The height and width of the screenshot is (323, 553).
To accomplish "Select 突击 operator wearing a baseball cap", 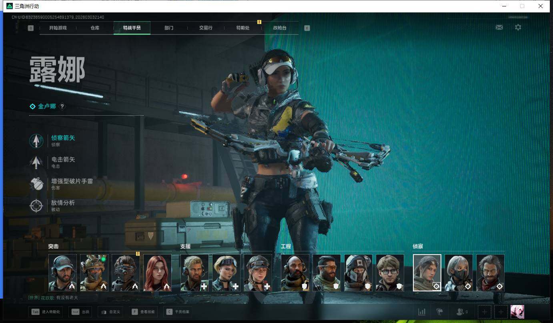I will pos(62,273).
